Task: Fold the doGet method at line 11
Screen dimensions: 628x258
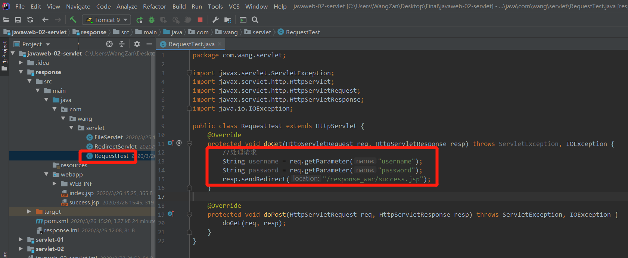Action: click(189, 144)
